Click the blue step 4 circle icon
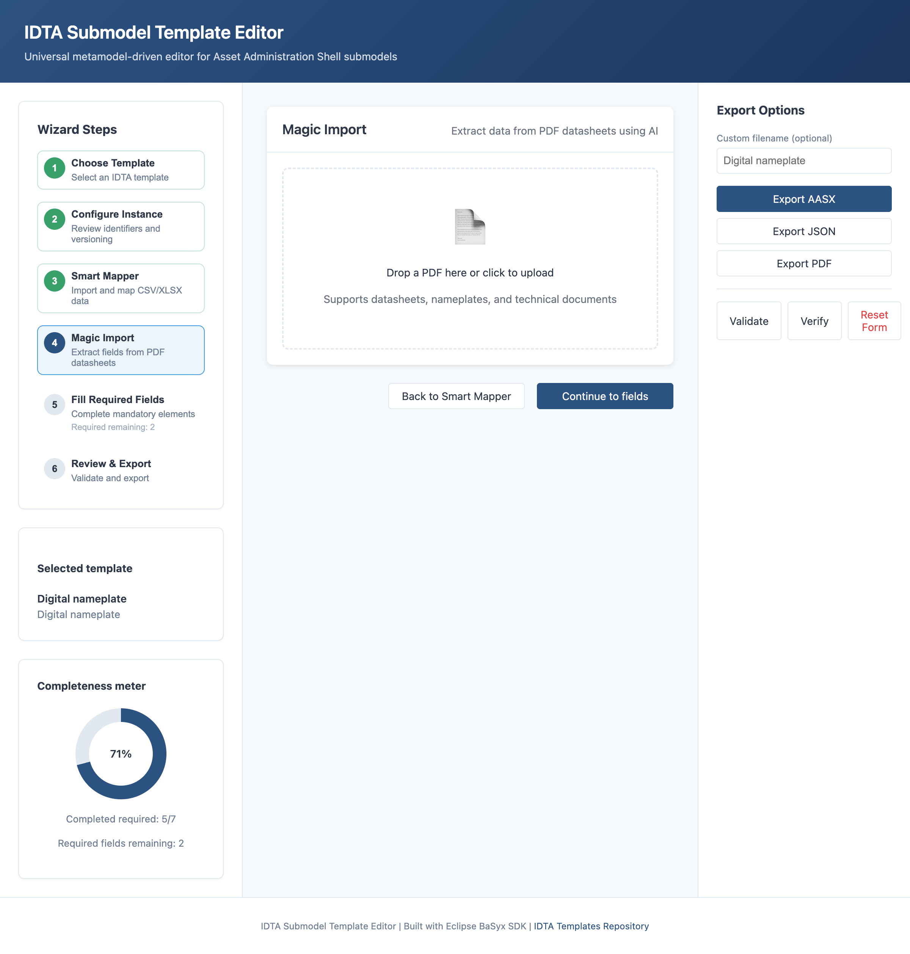The image size is (910, 954). coord(54,343)
